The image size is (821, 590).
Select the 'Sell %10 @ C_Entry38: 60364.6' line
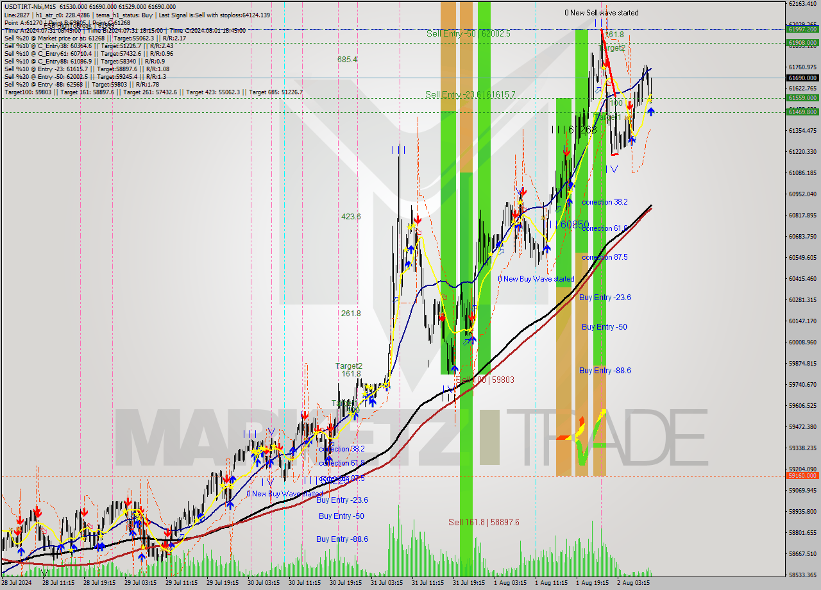89,46
